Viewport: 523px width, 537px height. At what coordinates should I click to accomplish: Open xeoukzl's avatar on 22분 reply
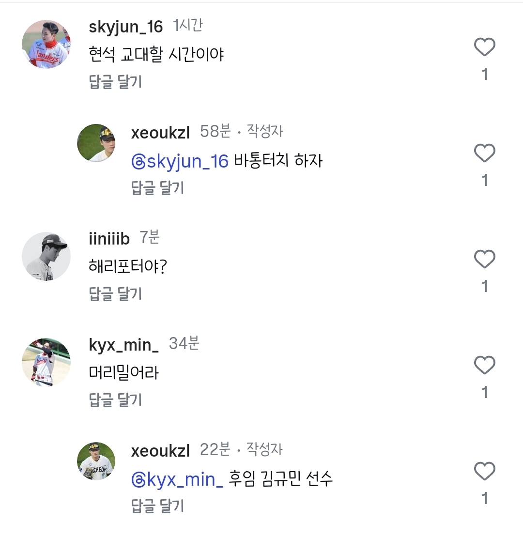(x=96, y=461)
